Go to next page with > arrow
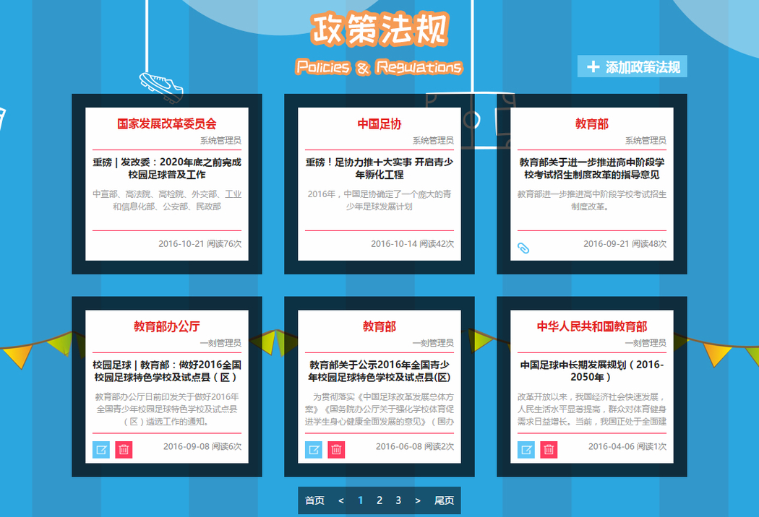 [x=418, y=500]
